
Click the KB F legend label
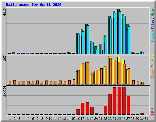click(x=153, y=111)
